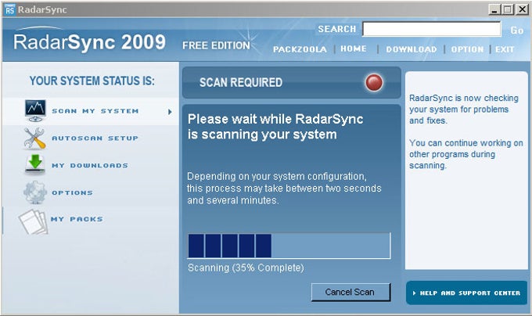532x316 pixels.
Task: Go to Home in top navigation
Action: (x=354, y=48)
